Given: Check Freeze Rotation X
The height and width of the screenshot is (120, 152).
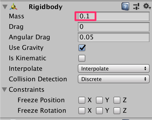Looking at the screenshot, I should click(x=82, y=111).
